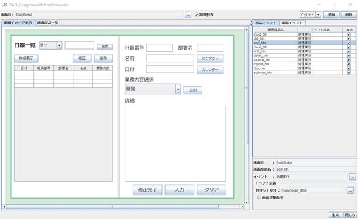Image resolution: width=358 pixels, height=219 pixels.
Task: Click the right arrow of the horizontal scrollbar
Action: pyautogui.click(x=242, y=207)
